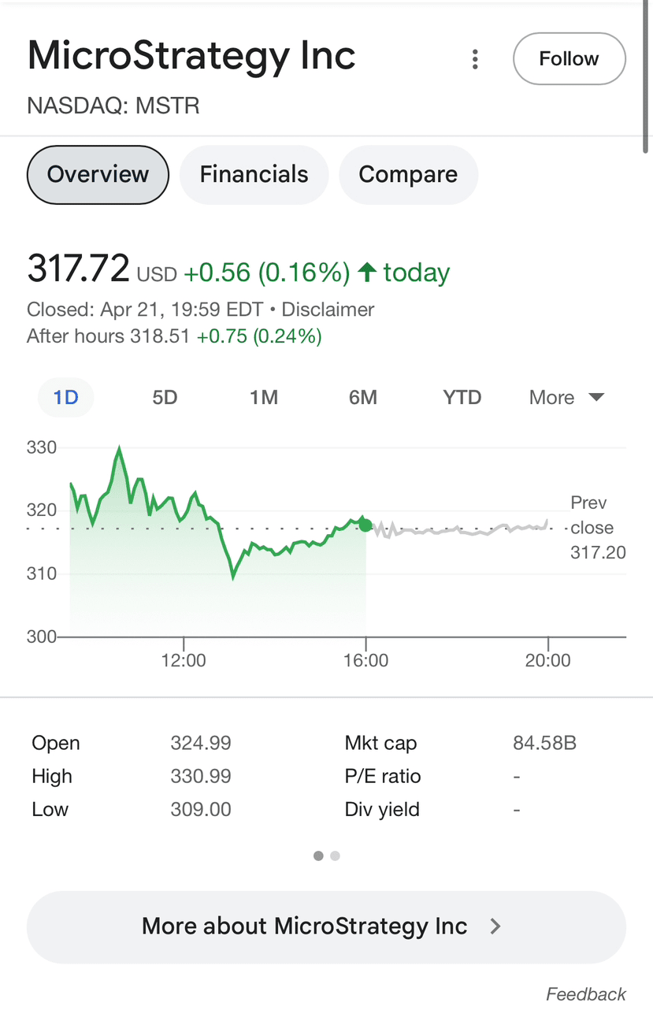Switch to the Financials tab
The image size is (653, 1017).
coord(254,174)
